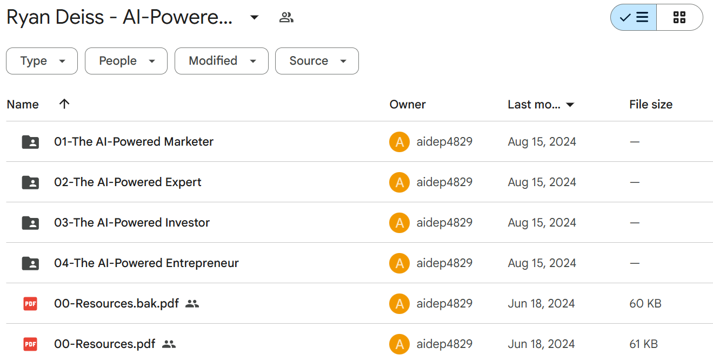Open the folder title dropdown arrow
Screen dimensions: 713x362
254,18
